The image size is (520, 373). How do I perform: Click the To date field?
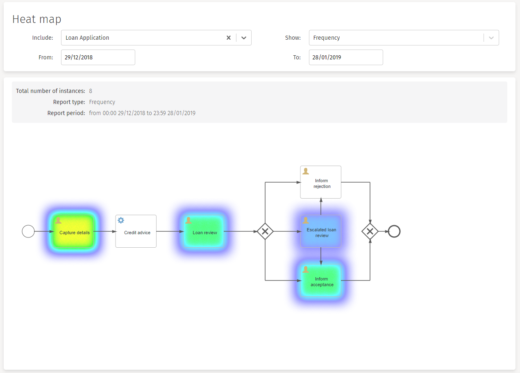pos(345,57)
